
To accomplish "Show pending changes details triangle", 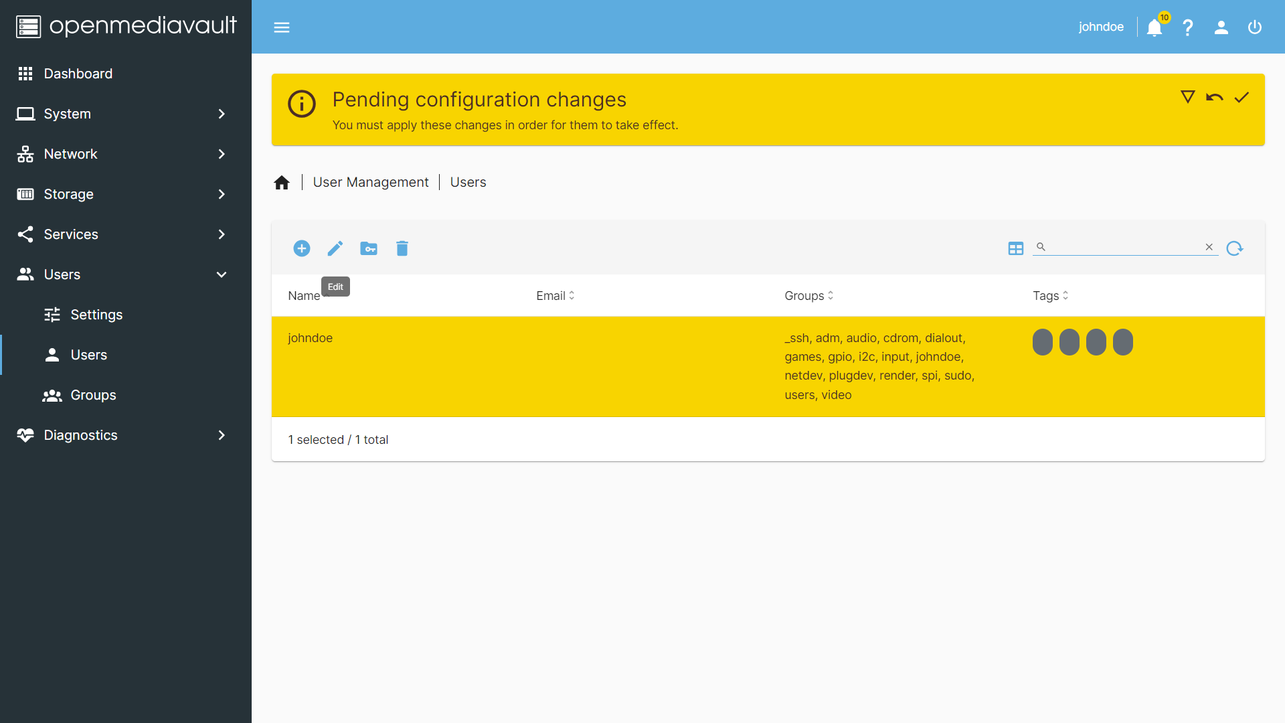I will [1188, 98].
